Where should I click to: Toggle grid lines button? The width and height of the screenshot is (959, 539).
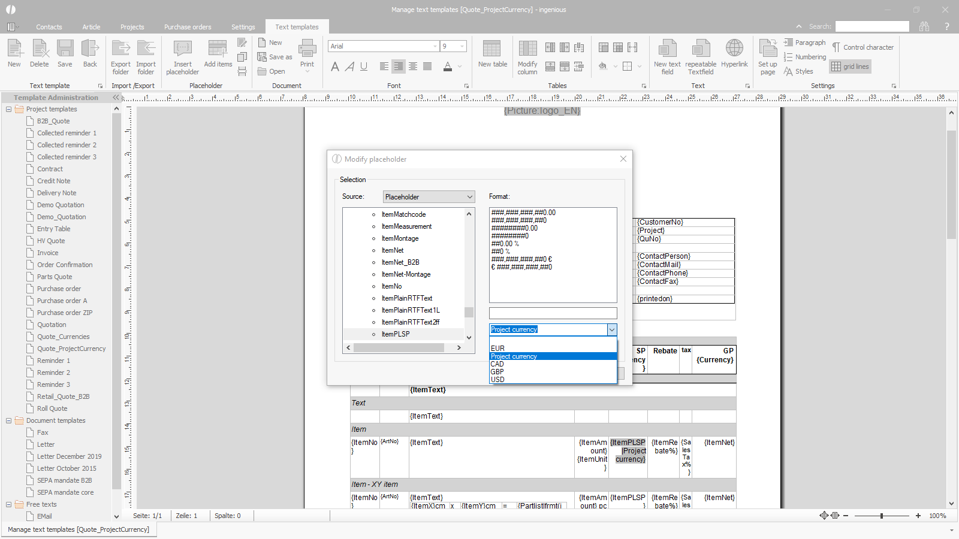(850, 66)
